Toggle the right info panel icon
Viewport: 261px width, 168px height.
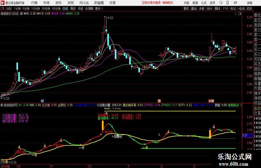(240, 14)
